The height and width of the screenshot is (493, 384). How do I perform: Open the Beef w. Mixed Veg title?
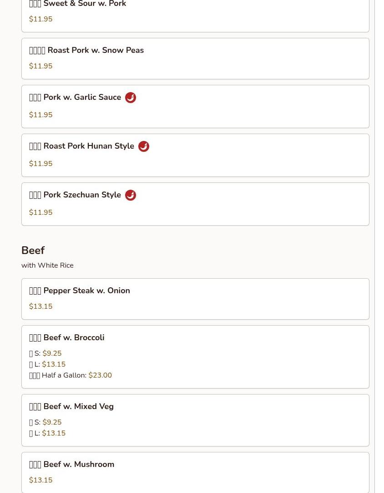coord(71,406)
